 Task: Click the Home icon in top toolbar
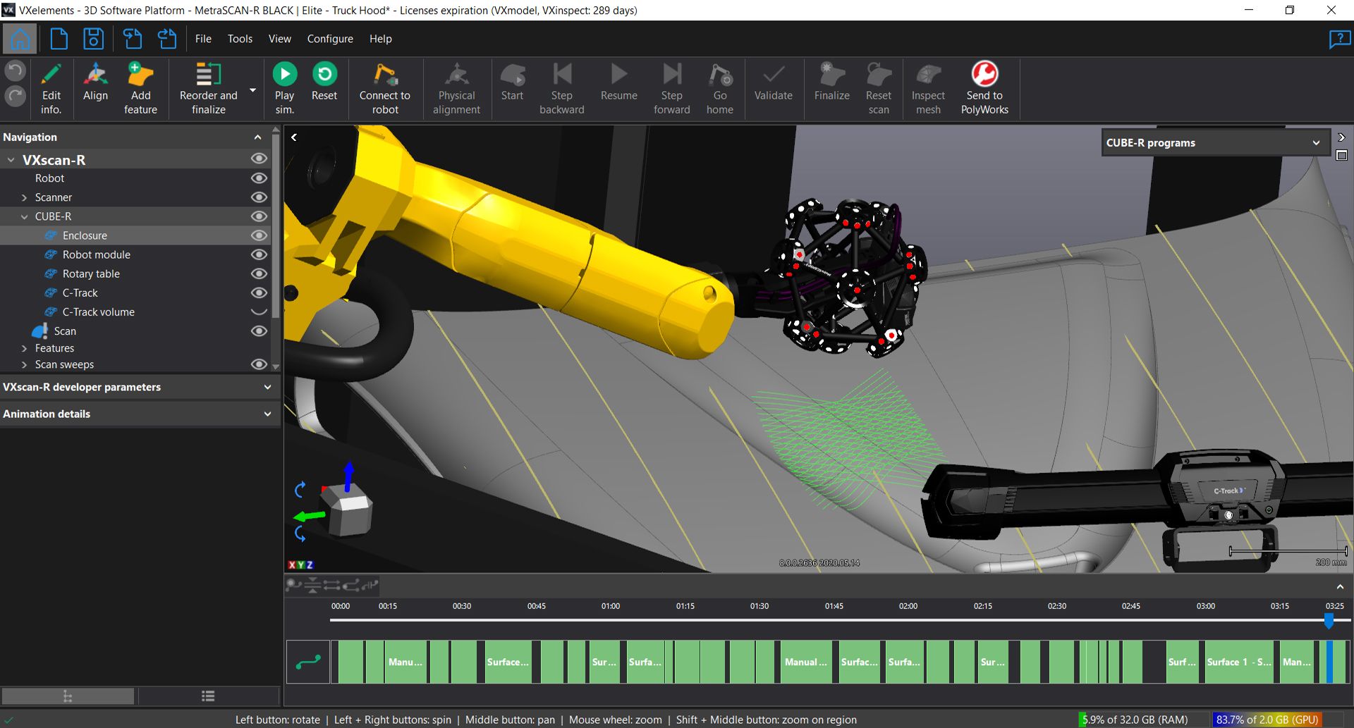coord(20,39)
